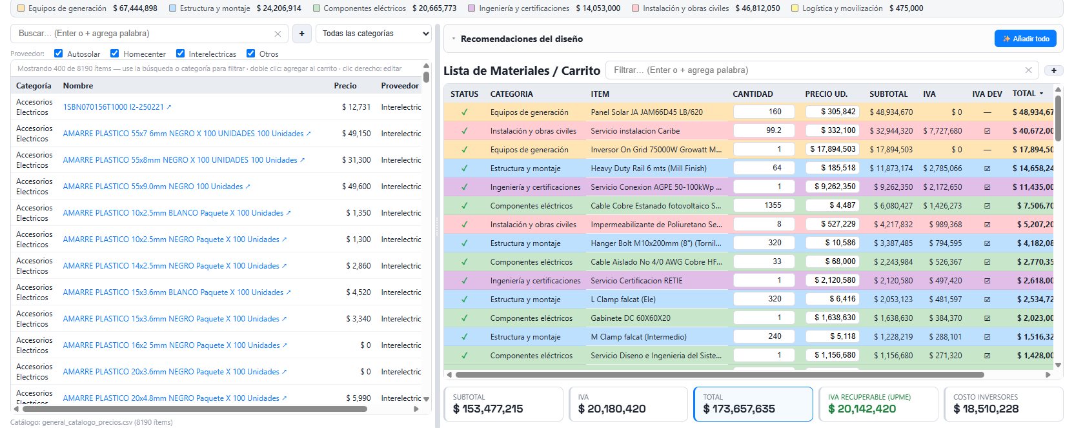Select the IVA RECUPERABLE (UPME) summary card
Viewport: 1074px width, 428px height.
pyautogui.click(x=878, y=404)
